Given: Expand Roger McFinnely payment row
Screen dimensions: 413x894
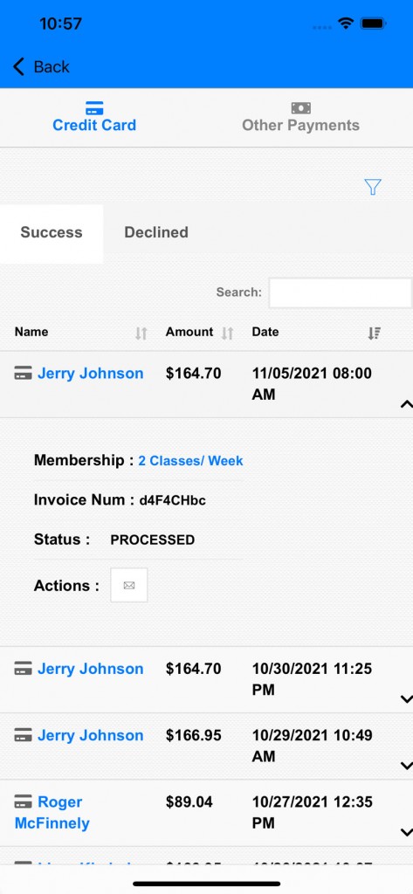Looking at the screenshot, I should (406, 832).
